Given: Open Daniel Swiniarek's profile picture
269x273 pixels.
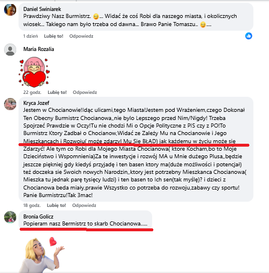Looking at the screenshot, I should pos(10,10).
